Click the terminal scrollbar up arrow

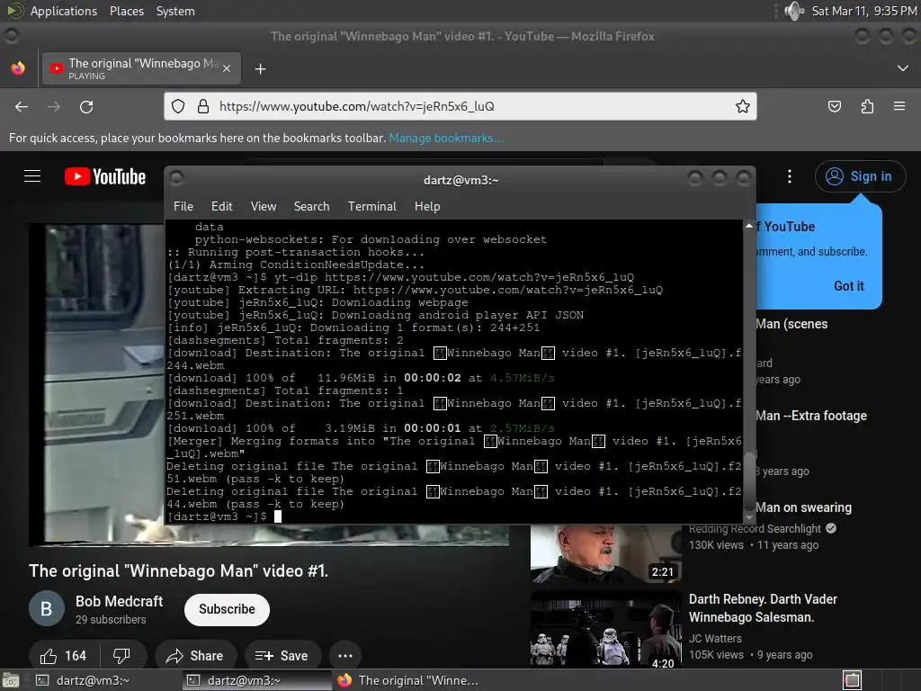(749, 226)
